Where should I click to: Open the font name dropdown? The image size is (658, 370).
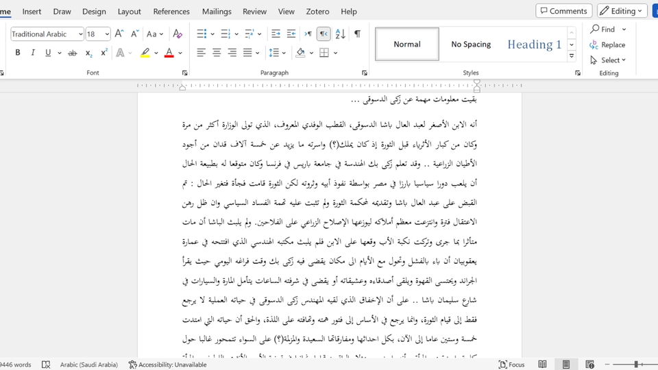pyautogui.click(x=81, y=34)
